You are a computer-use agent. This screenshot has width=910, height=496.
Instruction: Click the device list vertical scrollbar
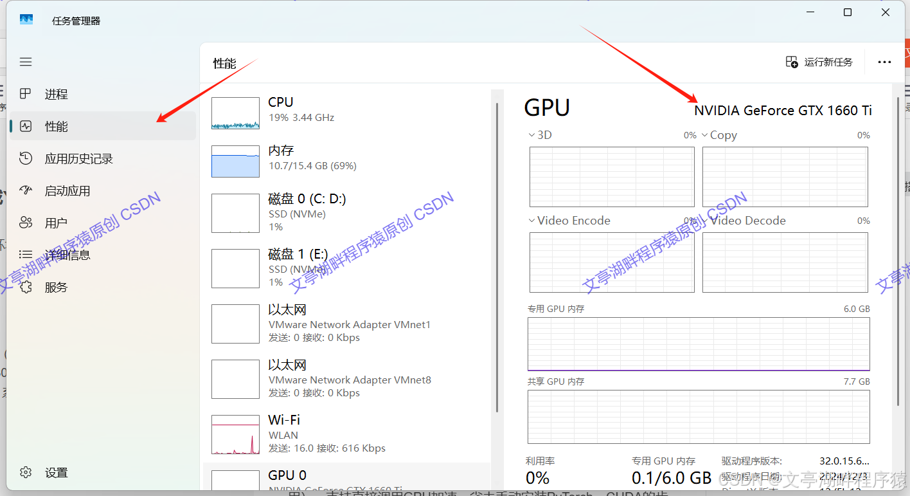pyautogui.click(x=497, y=257)
